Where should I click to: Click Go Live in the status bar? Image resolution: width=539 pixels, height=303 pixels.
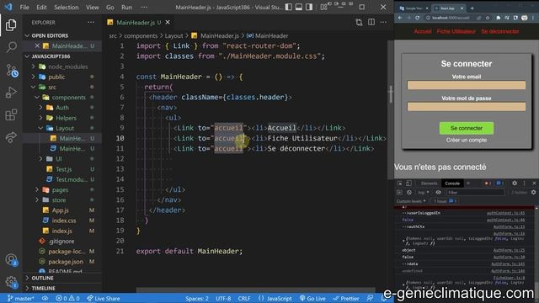[312, 299]
